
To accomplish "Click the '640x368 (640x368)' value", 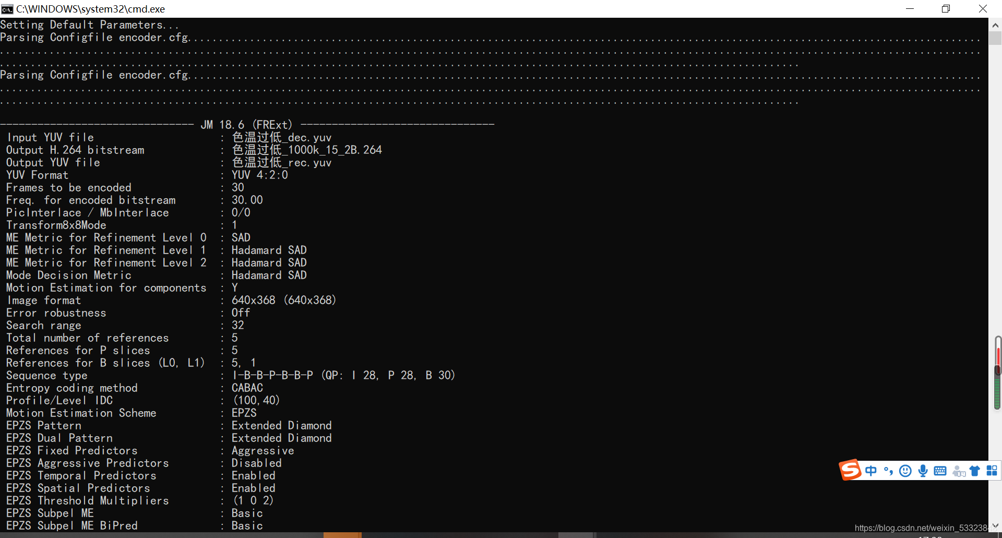I will [284, 301].
